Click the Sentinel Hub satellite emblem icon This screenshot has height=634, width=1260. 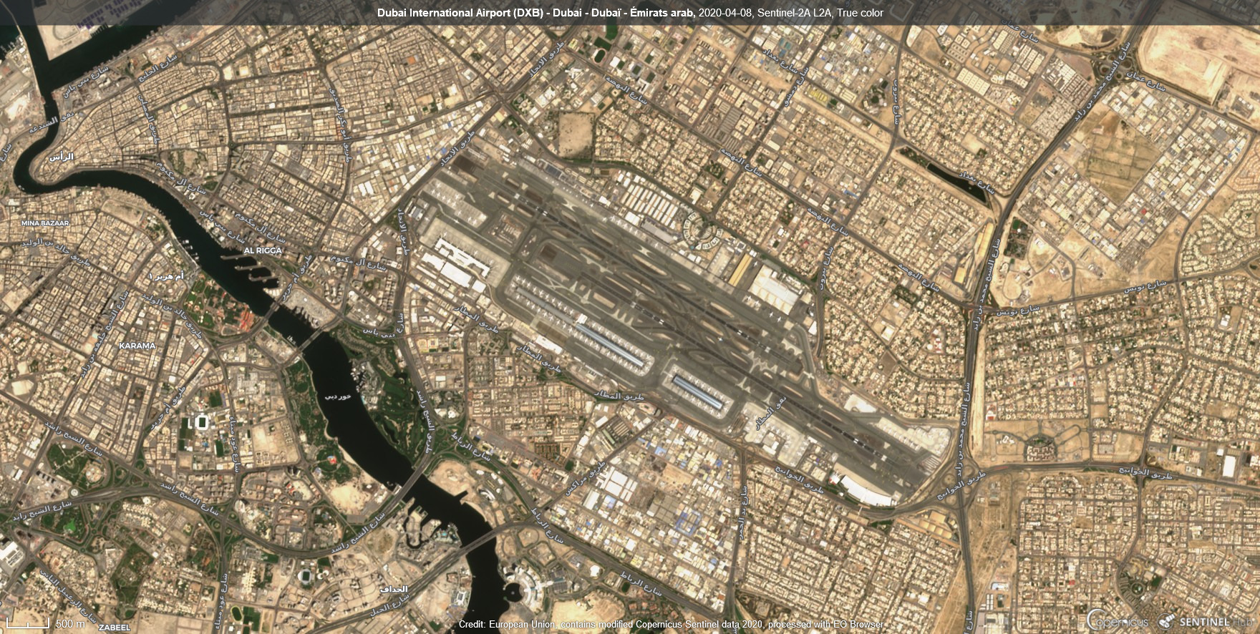point(1167,621)
